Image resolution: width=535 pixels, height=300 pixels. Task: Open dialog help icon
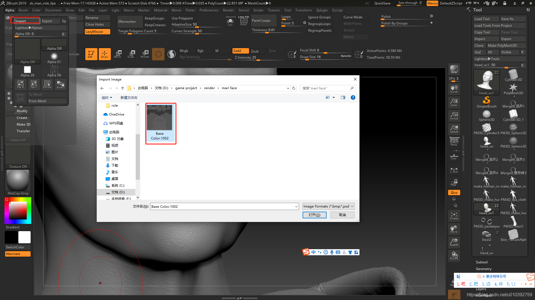tap(353, 97)
